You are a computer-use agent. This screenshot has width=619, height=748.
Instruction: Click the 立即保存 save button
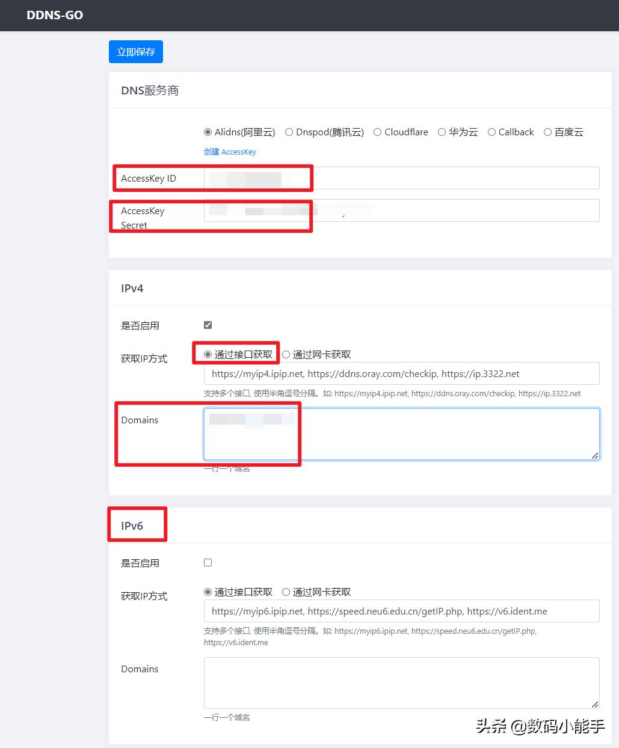pos(135,52)
